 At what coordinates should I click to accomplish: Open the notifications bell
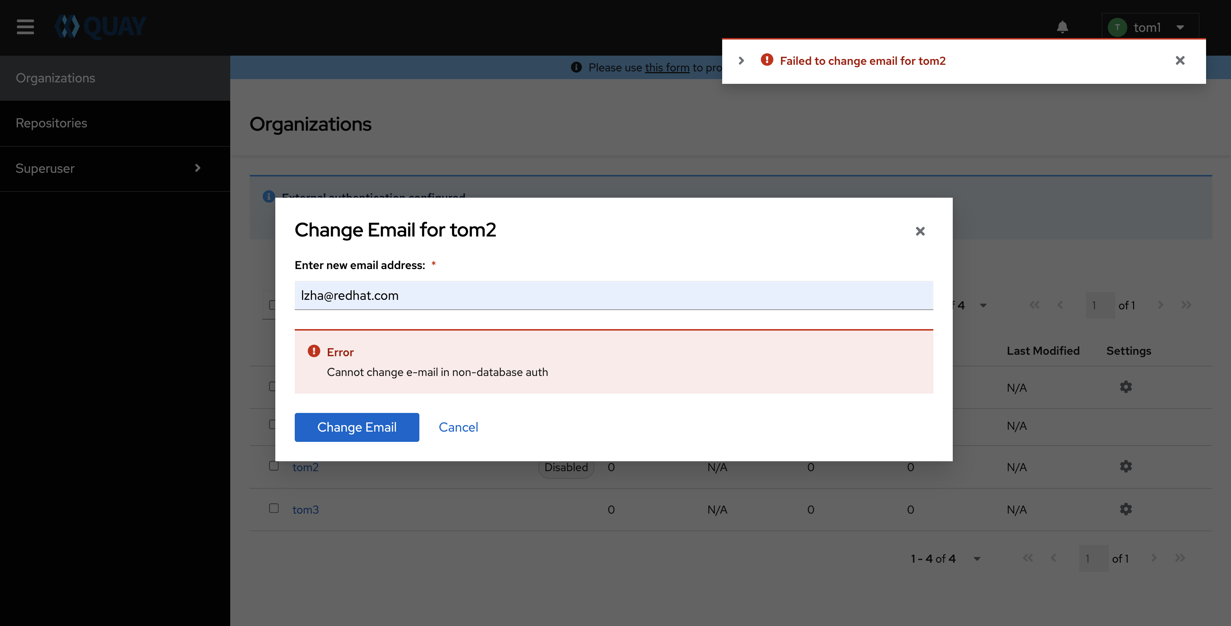1062,27
